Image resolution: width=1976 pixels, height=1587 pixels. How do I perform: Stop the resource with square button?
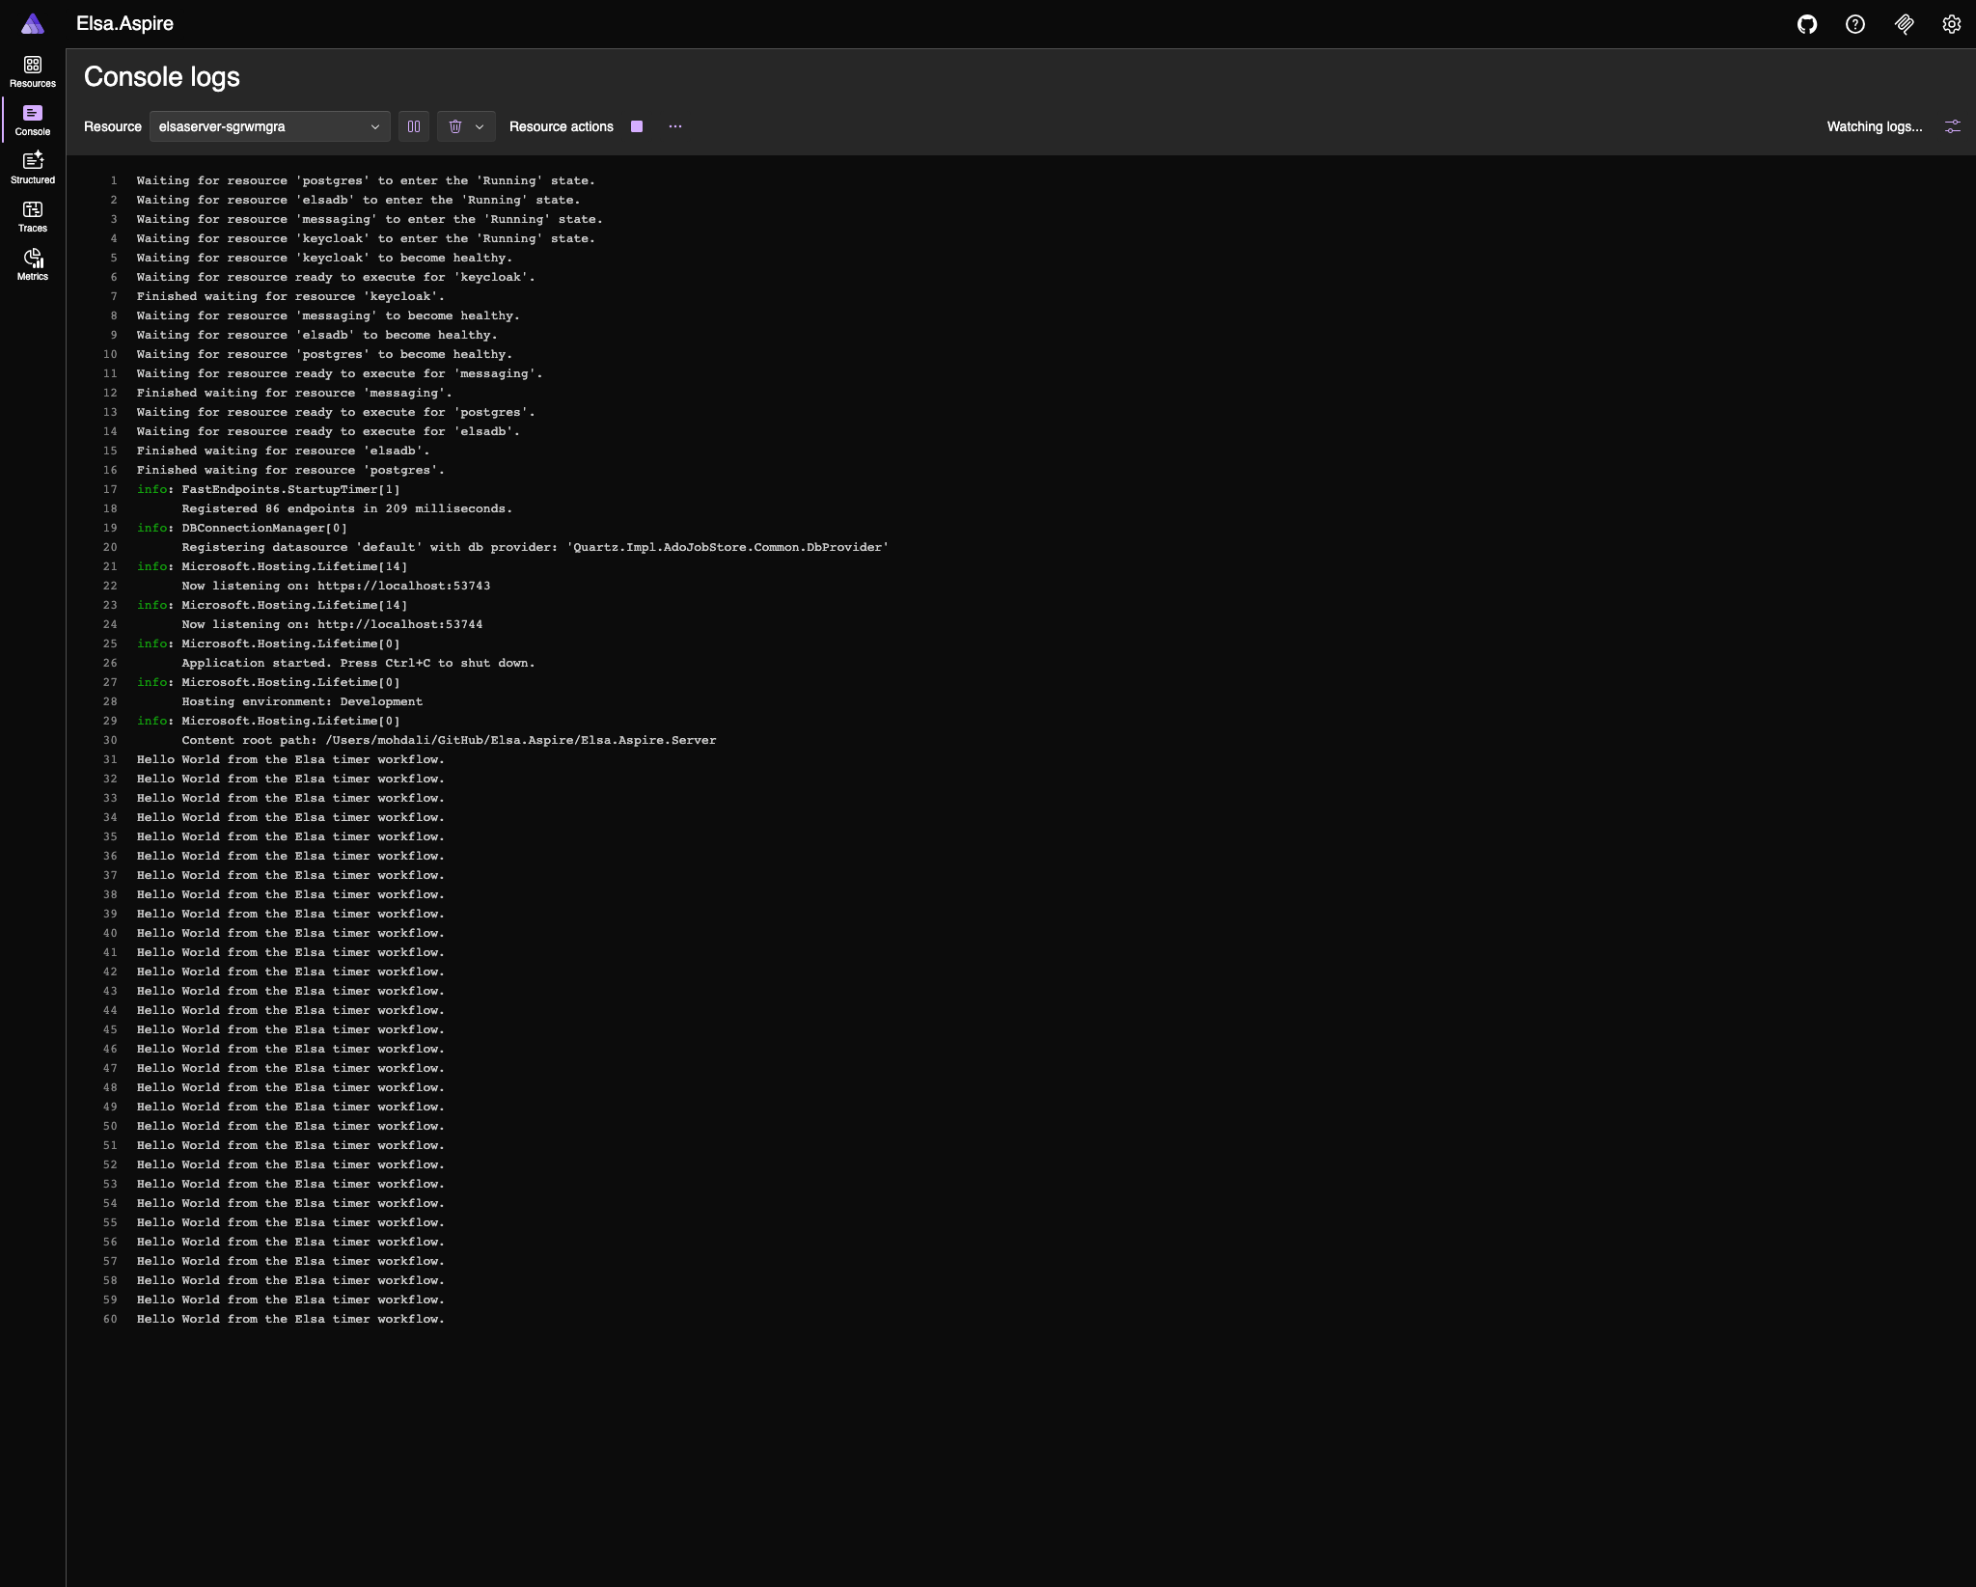click(637, 126)
